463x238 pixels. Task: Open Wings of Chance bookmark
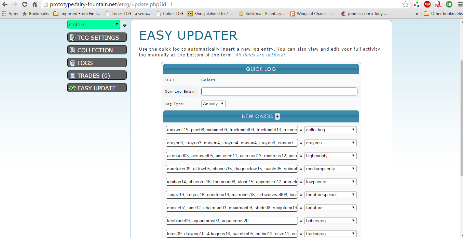pos(313,14)
